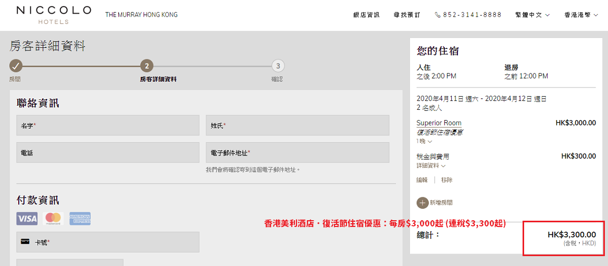This screenshot has width=608, height=266.
Task: Click the 付款資訊 section heading
Action: click(x=38, y=200)
